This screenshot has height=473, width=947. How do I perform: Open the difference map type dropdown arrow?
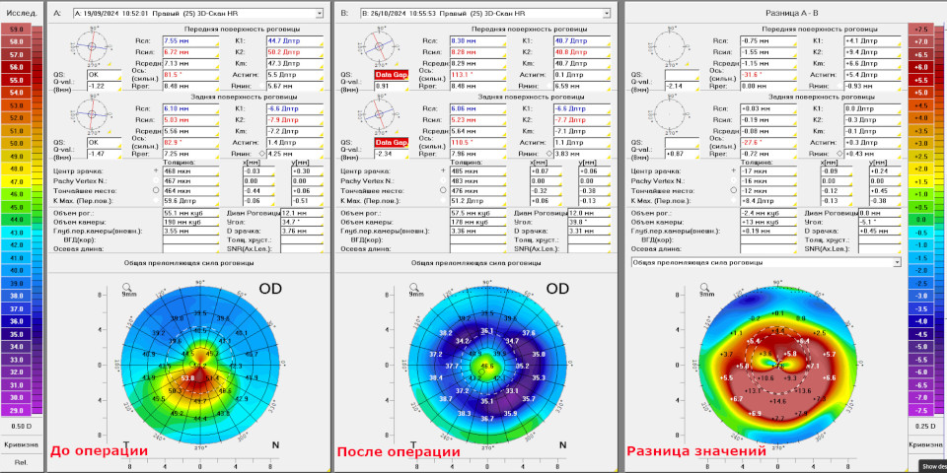pyautogui.click(x=897, y=263)
